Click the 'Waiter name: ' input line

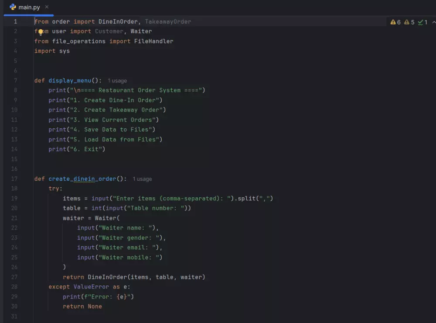(118, 228)
